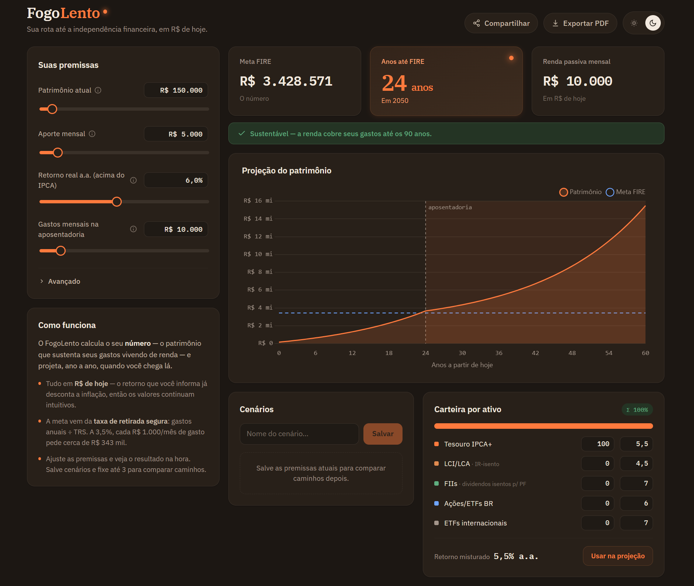The image size is (694, 586).
Task: Click Salvar to save the scenario
Action: pos(383,434)
